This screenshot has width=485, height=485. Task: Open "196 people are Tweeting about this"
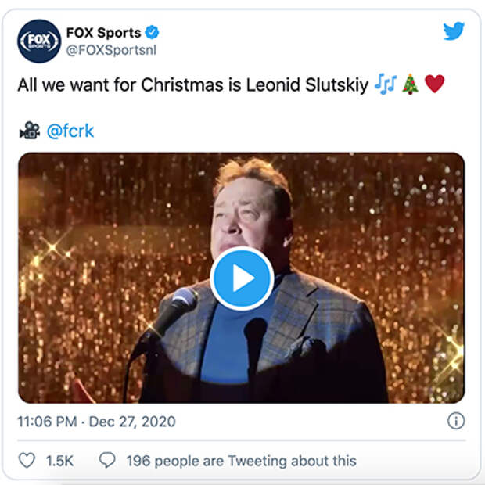tap(241, 461)
